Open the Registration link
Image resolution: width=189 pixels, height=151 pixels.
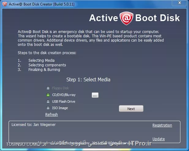(x=162, y=125)
